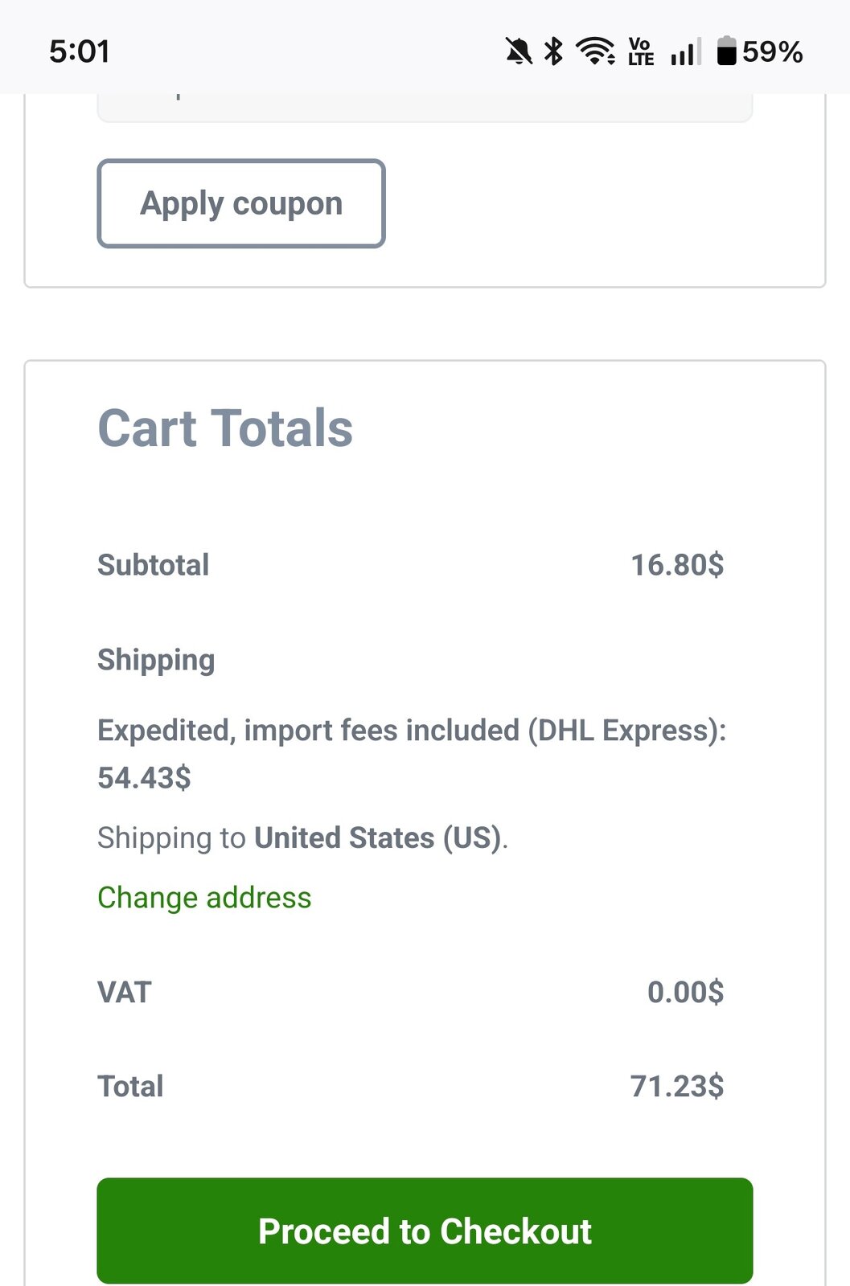This screenshot has width=850, height=1286.
Task: Tap the VoLTE indicator icon
Action: (x=641, y=52)
